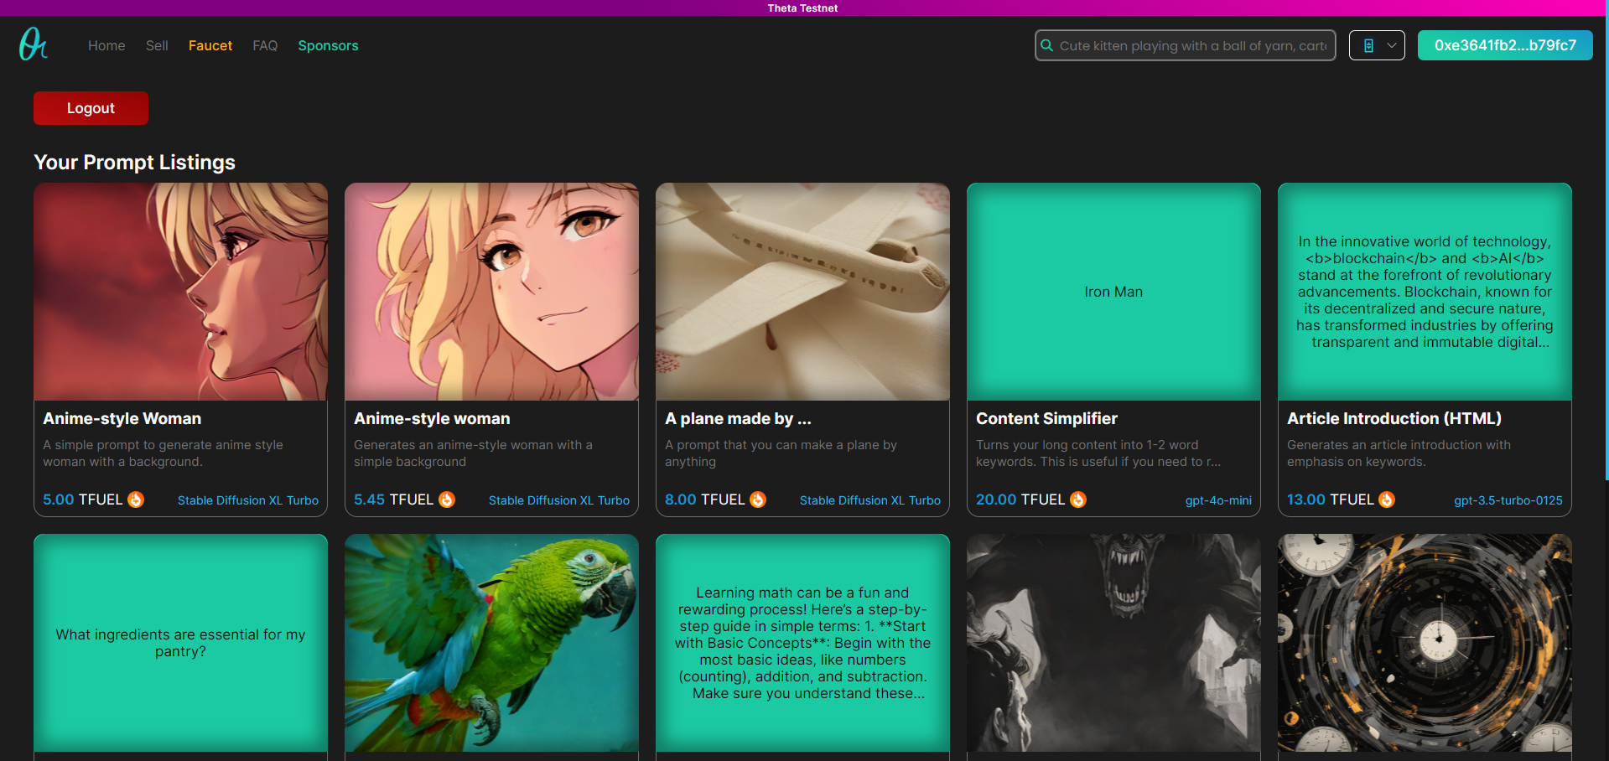The width and height of the screenshot is (1609, 761).
Task: Open the Sell page
Action: [x=157, y=45]
